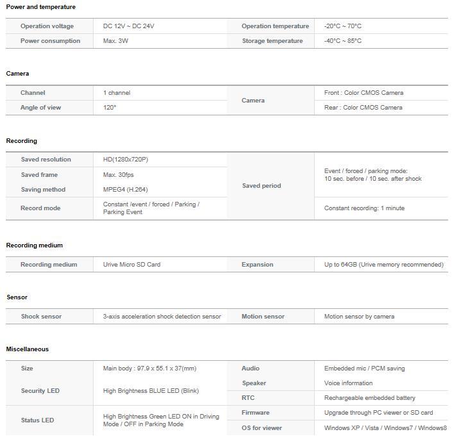459x448 pixels.
Task: Click the Recording section heading
Action: (22, 141)
